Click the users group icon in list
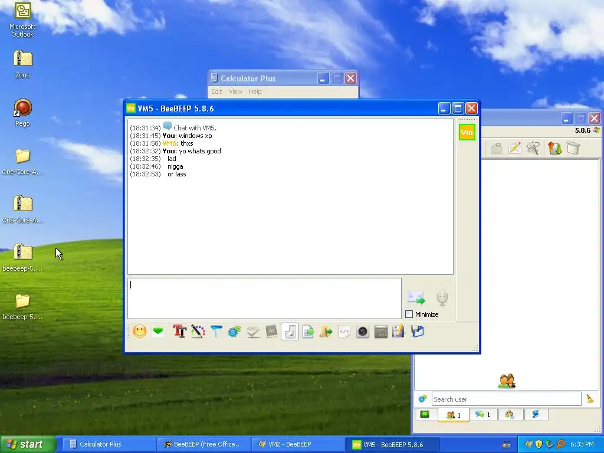 point(507,381)
